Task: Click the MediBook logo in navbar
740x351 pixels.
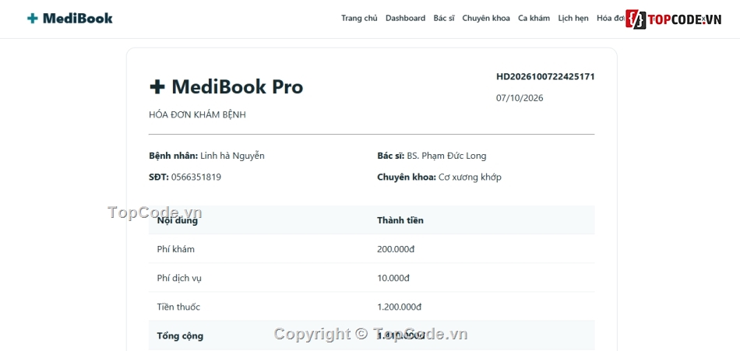Action: click(70, 19)
